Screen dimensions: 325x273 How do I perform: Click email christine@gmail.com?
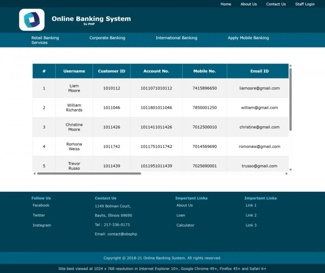point(259,127)
